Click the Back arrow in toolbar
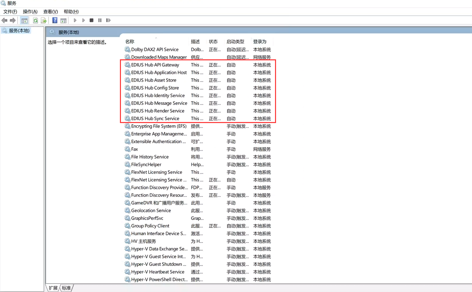The width and height of the screenshot is (472, 292). [x=4, y=20]
